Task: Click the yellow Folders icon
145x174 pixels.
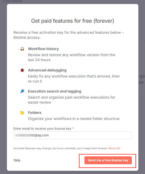Action: [22, 113]
